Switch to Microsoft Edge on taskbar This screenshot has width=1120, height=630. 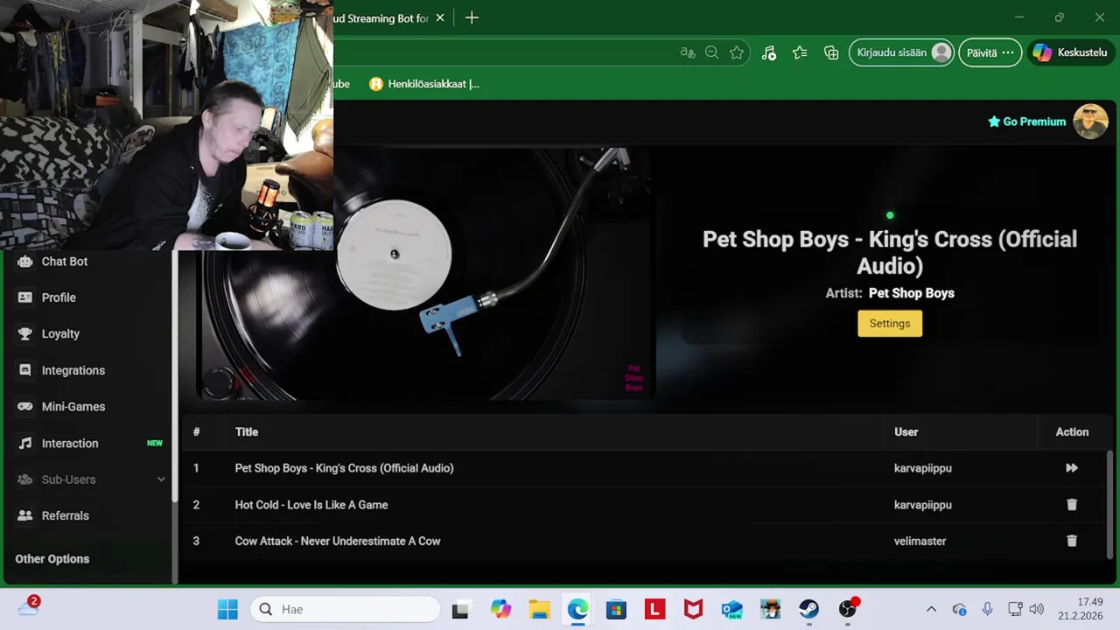[x=577, y=609]
